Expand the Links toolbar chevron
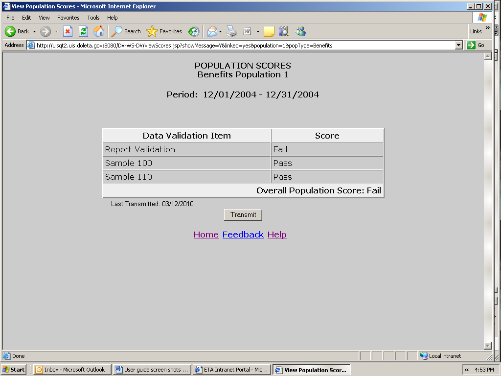Screen dimensions: 501x376 click(x=487, y=28)
